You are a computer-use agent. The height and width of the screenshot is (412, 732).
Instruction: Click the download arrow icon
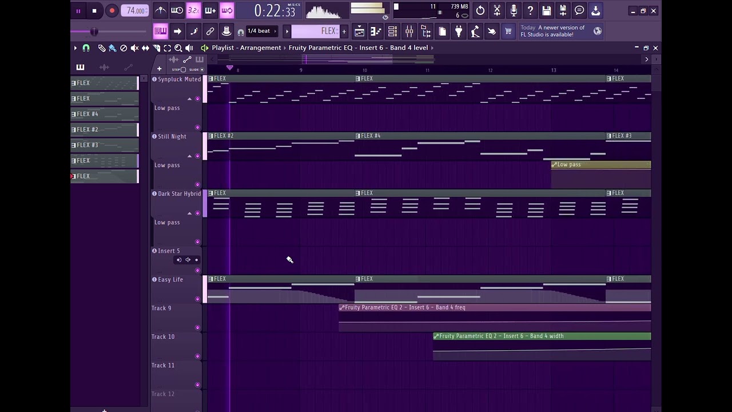pyautogui.click(x=595, y=10)
